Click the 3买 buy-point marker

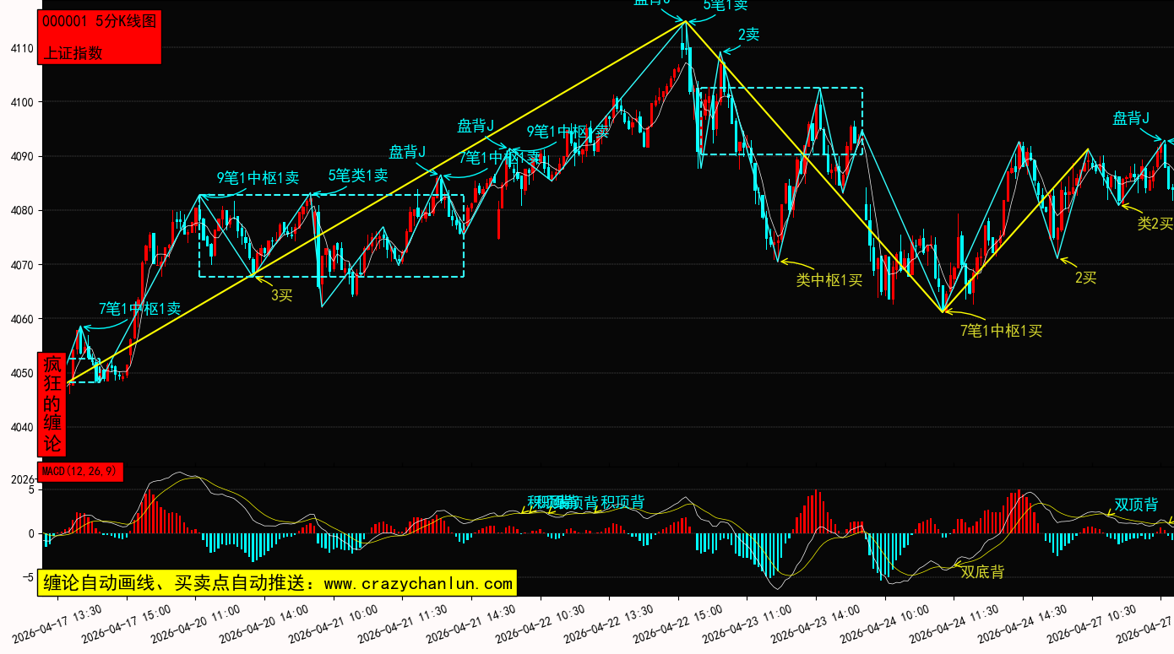281,295
